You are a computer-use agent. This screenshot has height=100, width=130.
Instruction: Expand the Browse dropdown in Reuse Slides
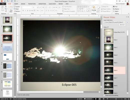[x=122, y=25]
